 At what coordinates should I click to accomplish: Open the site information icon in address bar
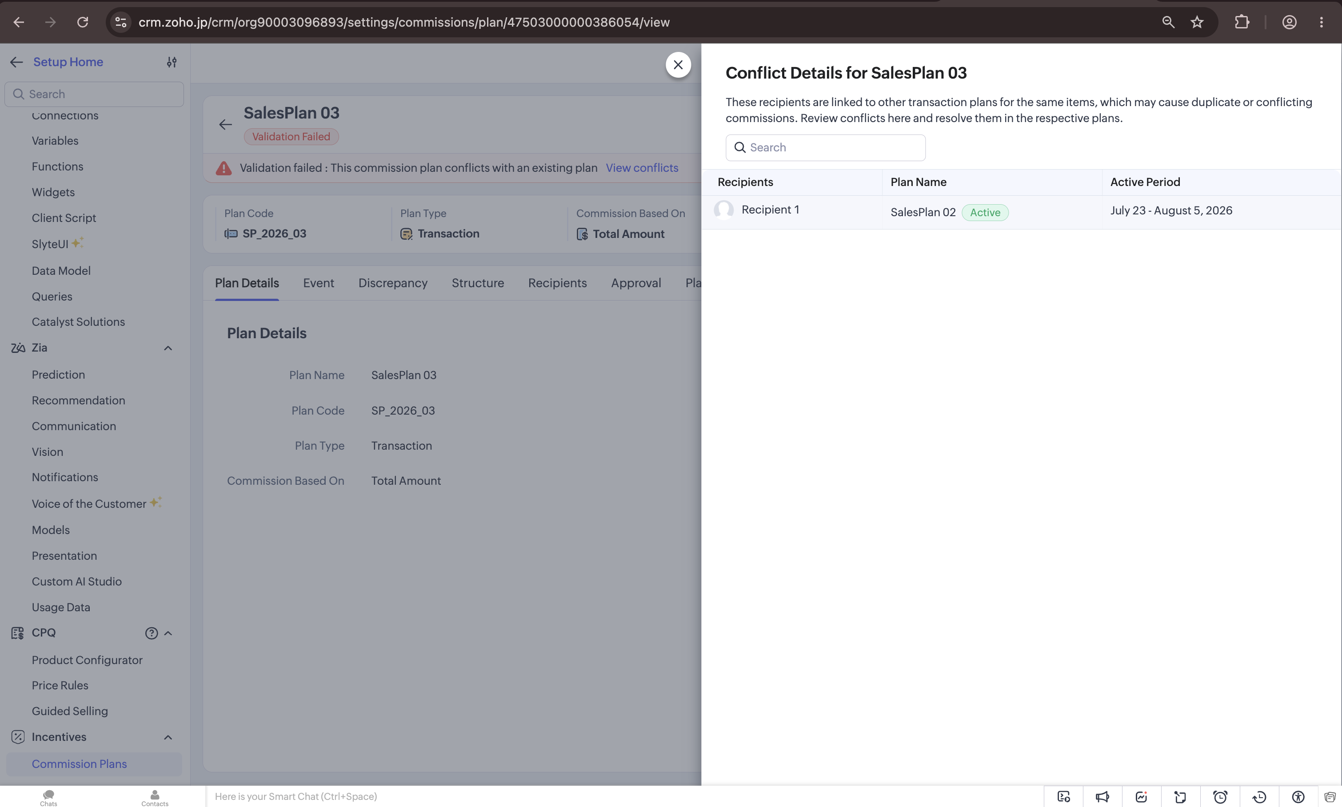pyautogui.click(x=121, y=22)
